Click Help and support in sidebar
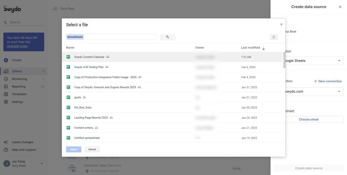The width and height of the screenshot is (347, 175). [x=24, y=150]
